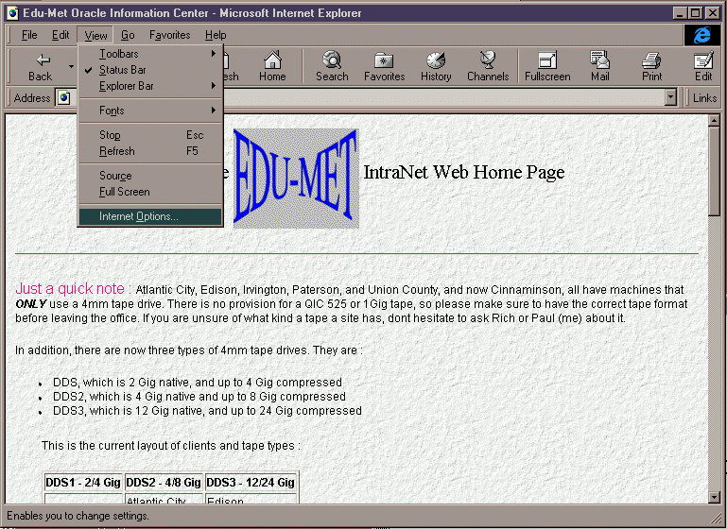Click the 'DDS3 - 12/24 Gig' table header
The width and height of the screenshot is (727, 529).
tap(251, 482)
